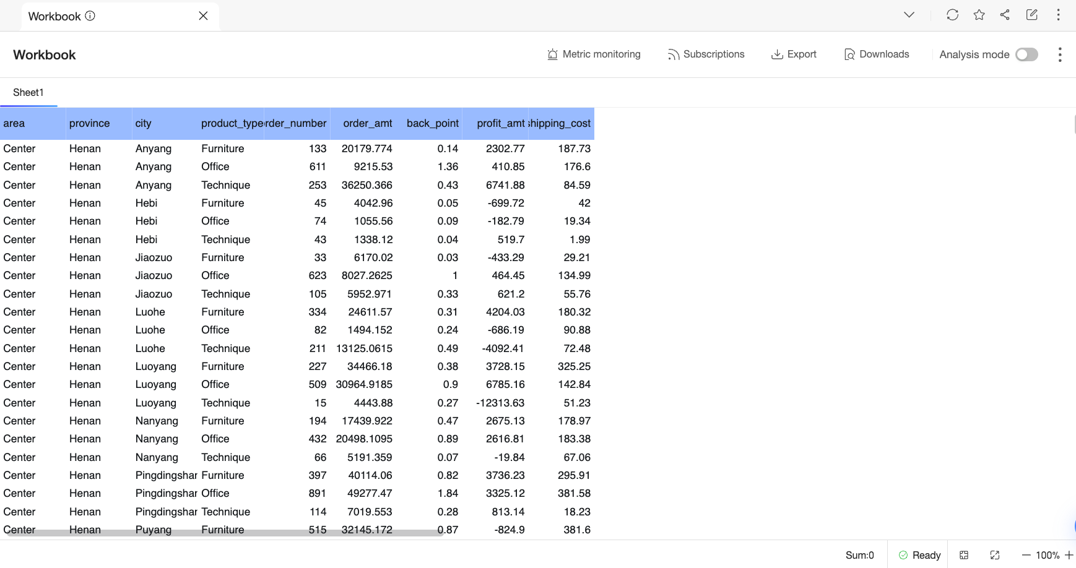Viewport: 1076px width, 568px height.
Task: Select the order_number column header
Action: tap(297, 123)
